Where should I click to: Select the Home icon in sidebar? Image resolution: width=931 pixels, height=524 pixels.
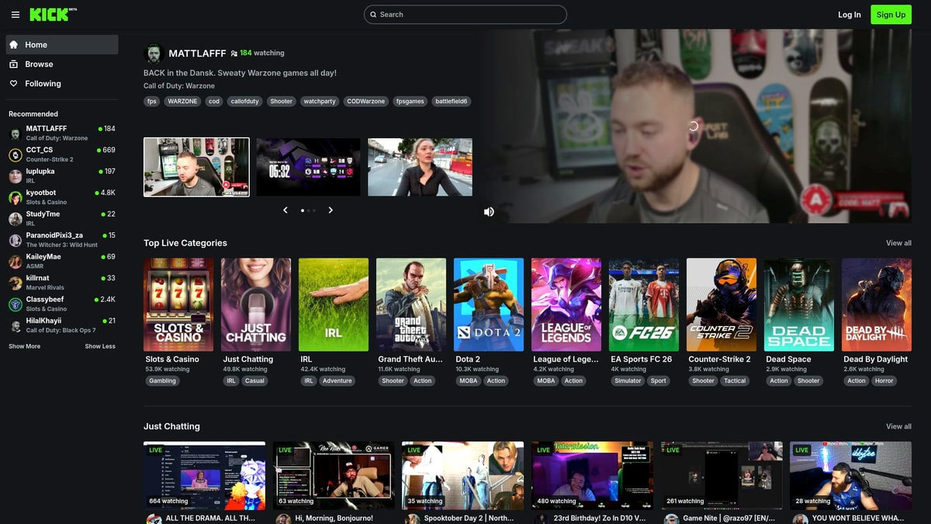tap(14, 44)
